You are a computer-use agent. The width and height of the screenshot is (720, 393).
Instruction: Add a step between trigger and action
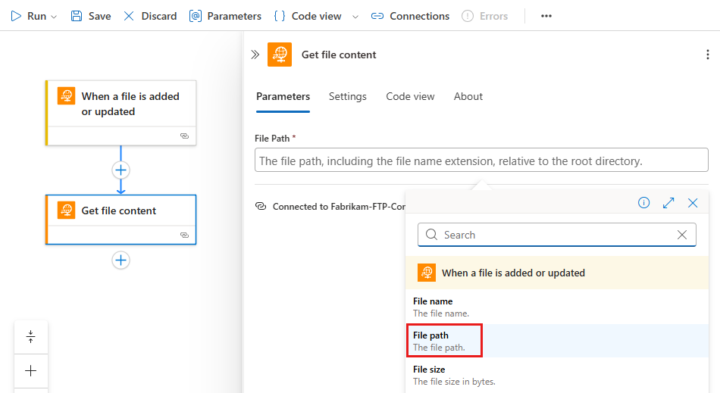(x=121, y=170)
